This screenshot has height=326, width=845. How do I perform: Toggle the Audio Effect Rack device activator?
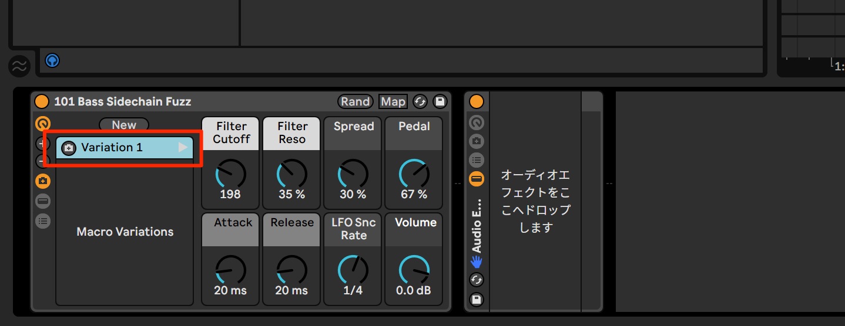pos(477,101)
